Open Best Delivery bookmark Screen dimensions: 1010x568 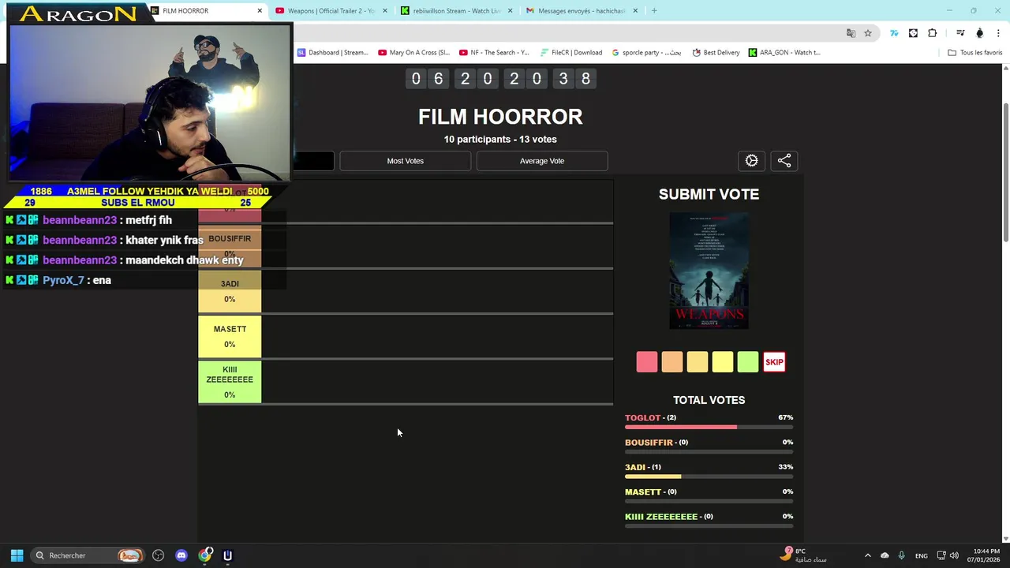(x=716, y=53)
